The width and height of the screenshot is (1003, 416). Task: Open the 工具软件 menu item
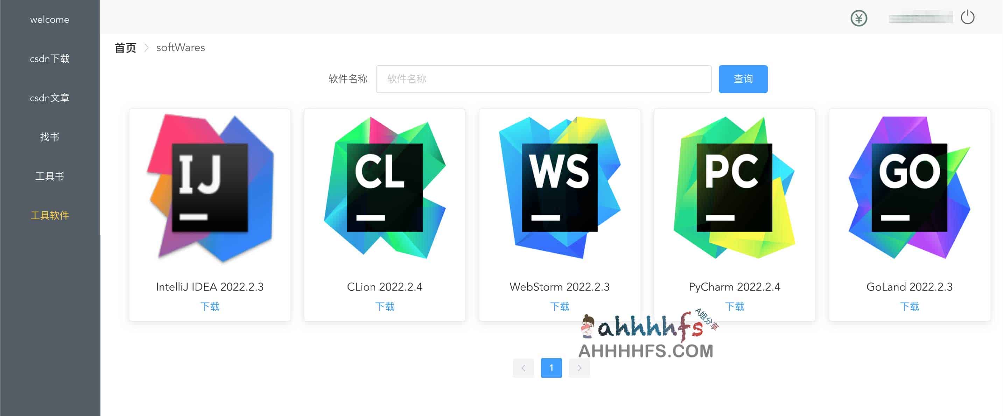(x=49, y=214)
